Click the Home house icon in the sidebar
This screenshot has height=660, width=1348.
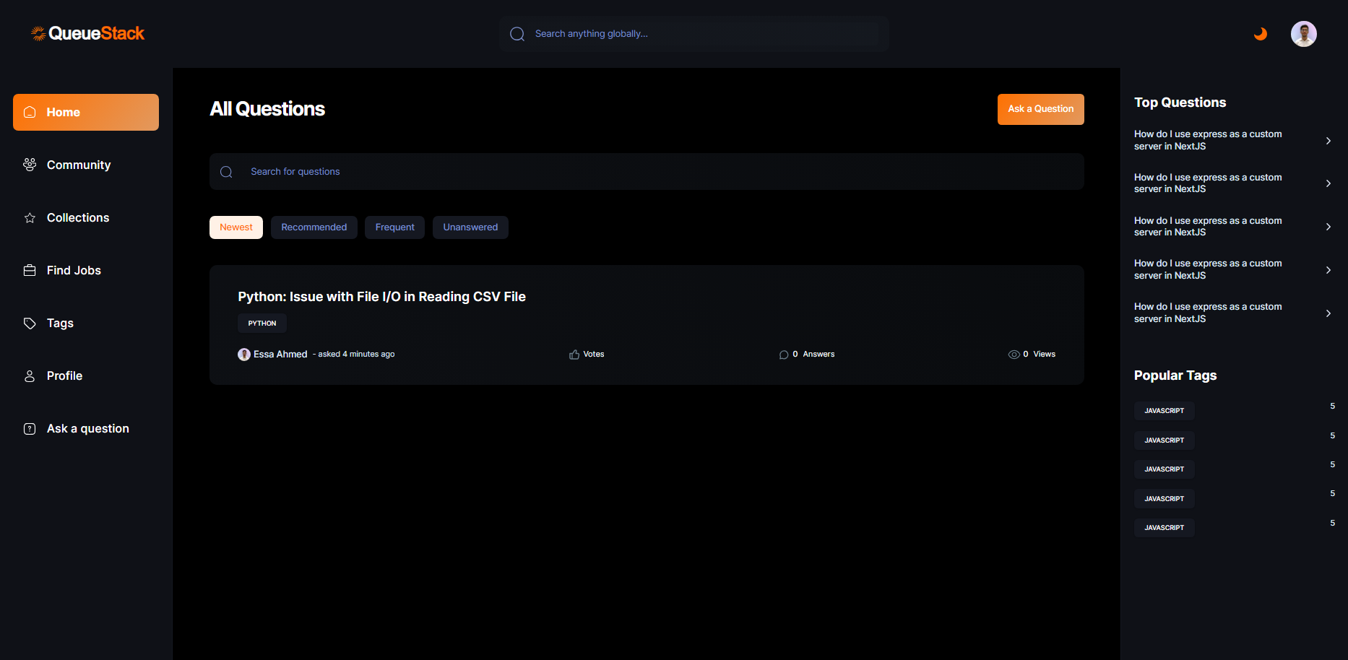tap(30, 112)
